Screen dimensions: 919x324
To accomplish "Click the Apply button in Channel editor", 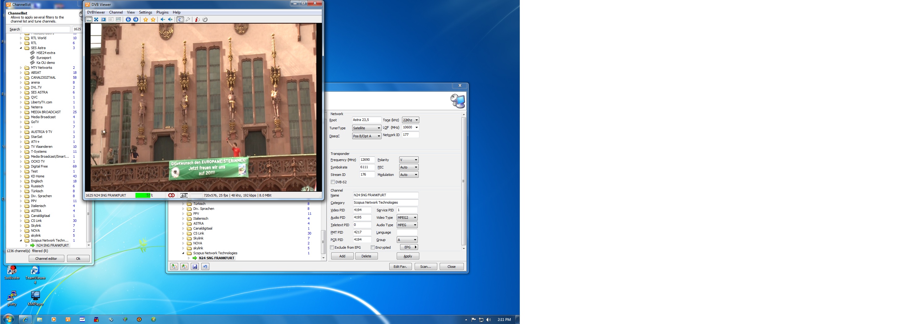I will 408,256.
